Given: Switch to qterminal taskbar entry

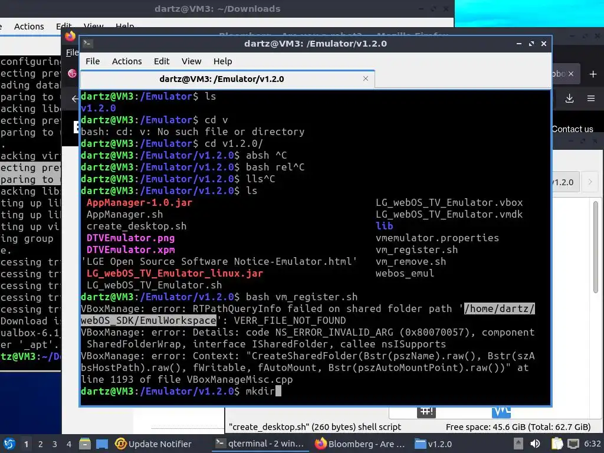Looking at the screenshot, I should (x=260, y=444).
